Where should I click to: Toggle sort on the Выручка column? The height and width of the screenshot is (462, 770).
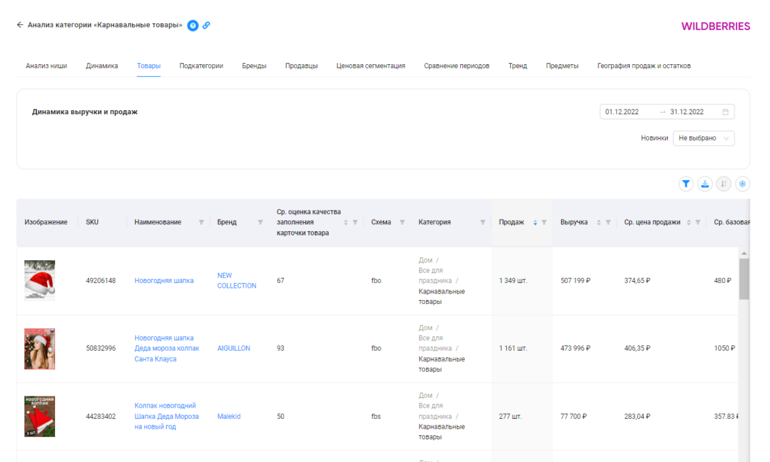(x=598, y=222)
